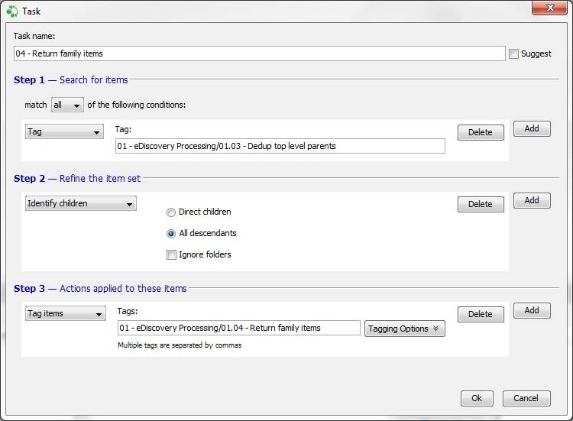
Task: Open the Tag items action dropdown
Action: (66, 313)
